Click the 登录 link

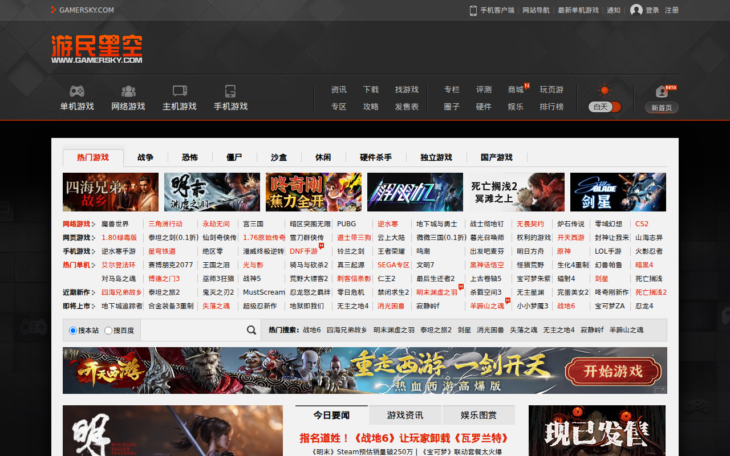click(652, 10)
